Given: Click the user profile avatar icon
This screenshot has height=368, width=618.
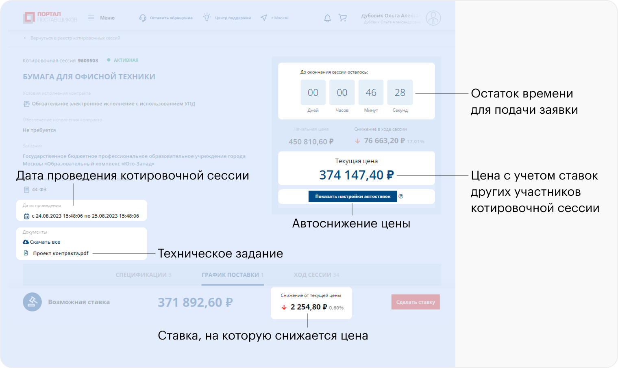Looking at the screenshot, I should pyautogui.click(x=433, y=18).
